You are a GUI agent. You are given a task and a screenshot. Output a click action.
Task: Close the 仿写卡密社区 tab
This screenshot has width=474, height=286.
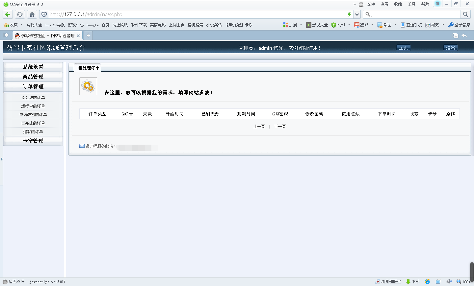point(78,36)
